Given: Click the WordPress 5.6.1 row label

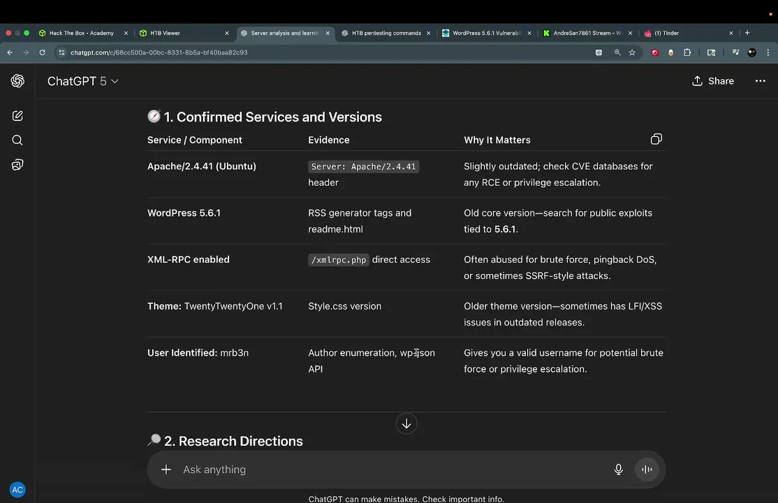Looking at the screenshot, I should pyautogui.click(x=184, y=213).
